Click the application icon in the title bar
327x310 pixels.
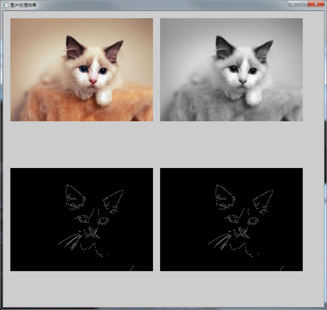coord(5,5)
